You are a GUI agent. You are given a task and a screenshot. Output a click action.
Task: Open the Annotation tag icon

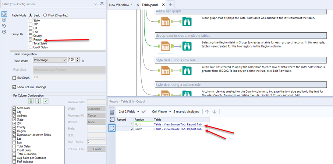tap(4, 26)
